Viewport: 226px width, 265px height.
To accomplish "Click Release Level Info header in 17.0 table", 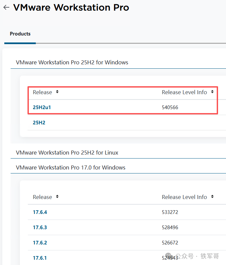I will (x=184, y=197).
